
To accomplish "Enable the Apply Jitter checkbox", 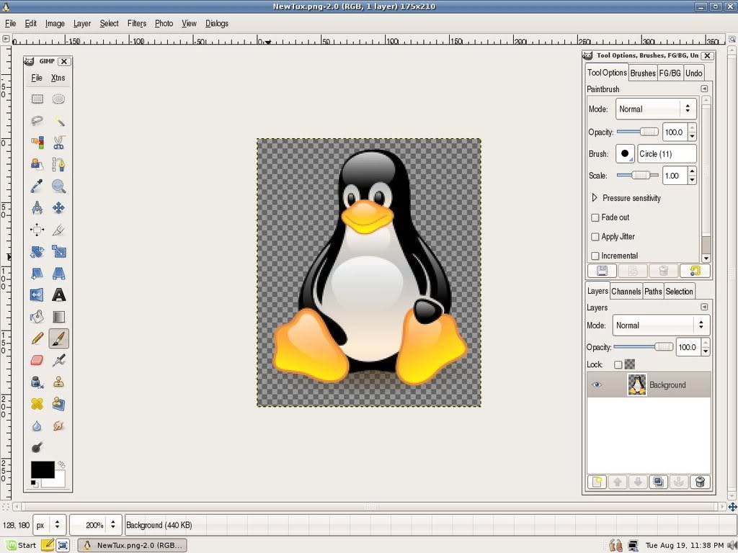I will (x=595, y=236).
